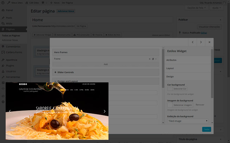Close the widget dialog
Image resolution: width=230 pixels, height=143 pixels.
point(209,42)
